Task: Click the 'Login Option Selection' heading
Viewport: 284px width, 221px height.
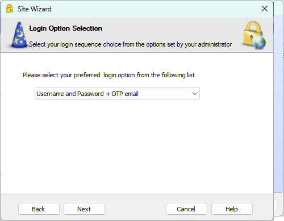Action: coord(65,28)
